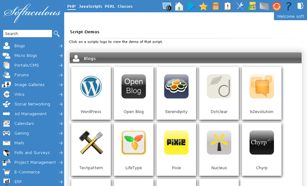307x186 pixels.
Task: Open the envelope email settings icon
Action: (x=264, y=6)
